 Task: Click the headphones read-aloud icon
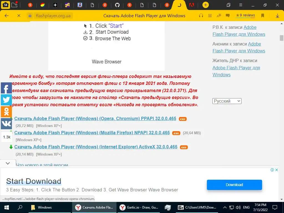[201, 16]
